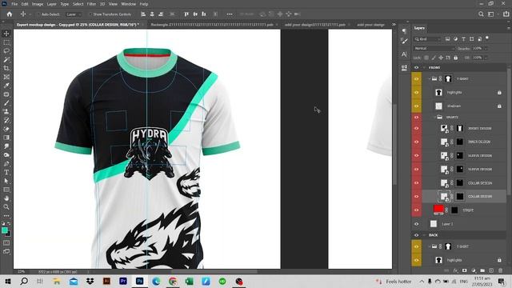Image resolution: width=512 pixels, height=288 pixels.
Task: Open the Paragraph panel icon in side dock
Action: pyautogui.click(x=404, y=30)
